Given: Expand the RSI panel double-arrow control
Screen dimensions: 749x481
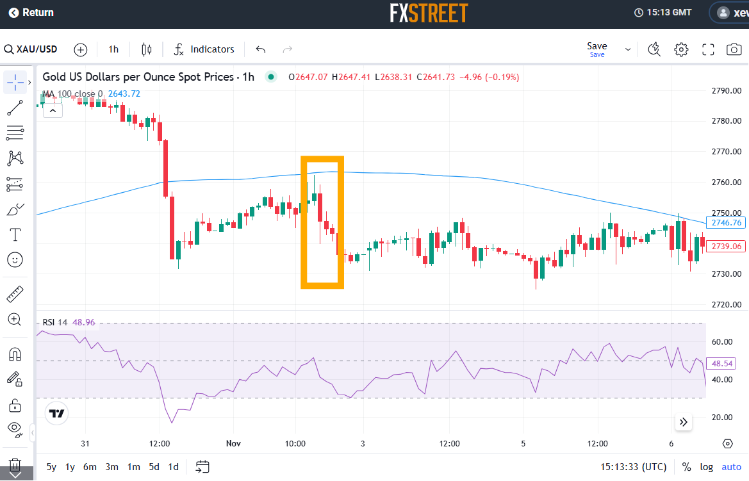Looking at the screenshot, I should [x=683, y=422].
